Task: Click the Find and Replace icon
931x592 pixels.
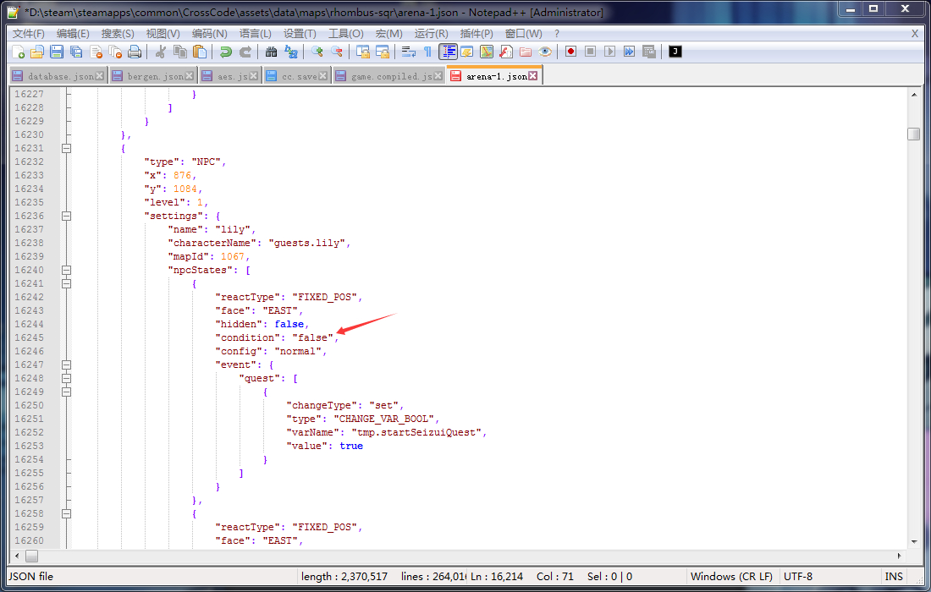Action: tap(291, 52)
